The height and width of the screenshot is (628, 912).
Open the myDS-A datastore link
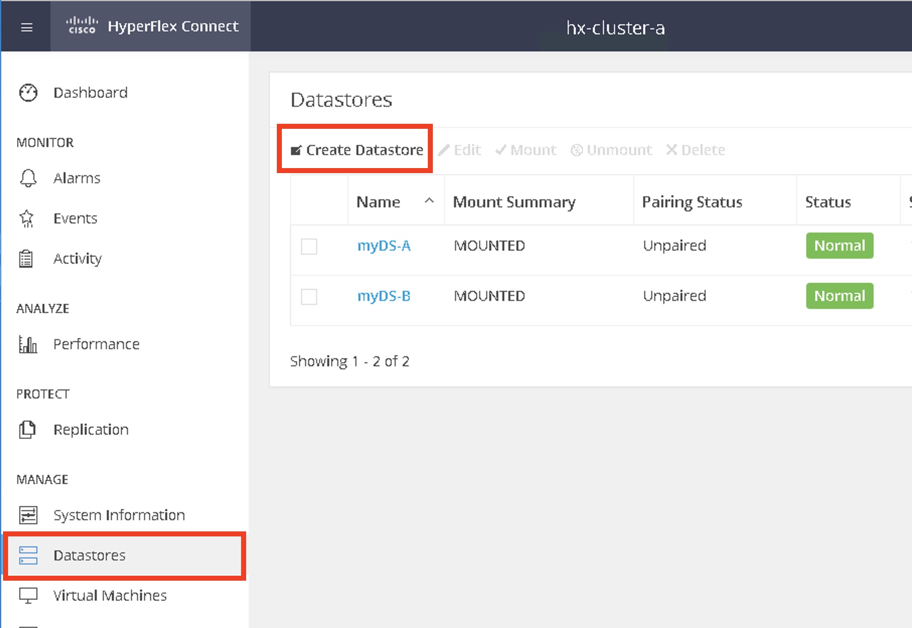[x=384, y=246]
